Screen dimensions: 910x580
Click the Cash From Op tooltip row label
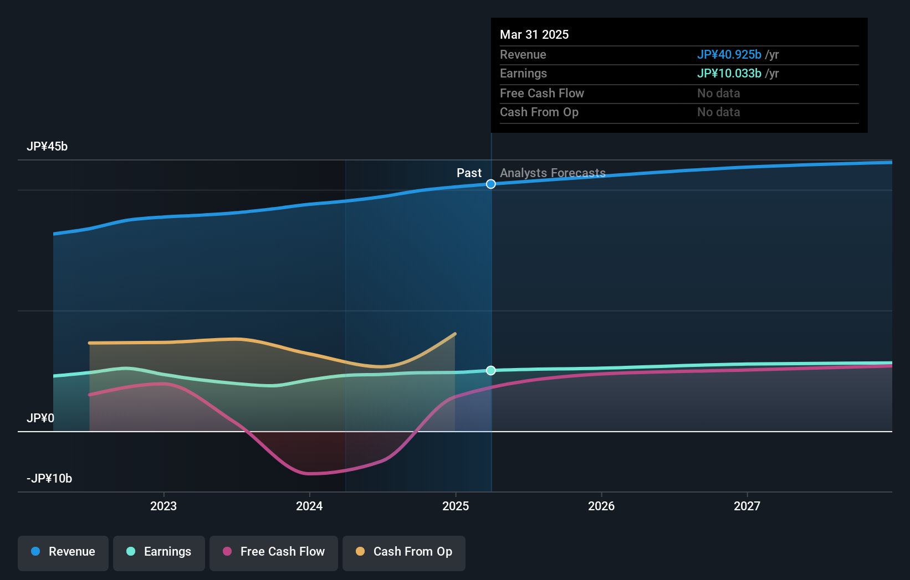click(539, 112)
